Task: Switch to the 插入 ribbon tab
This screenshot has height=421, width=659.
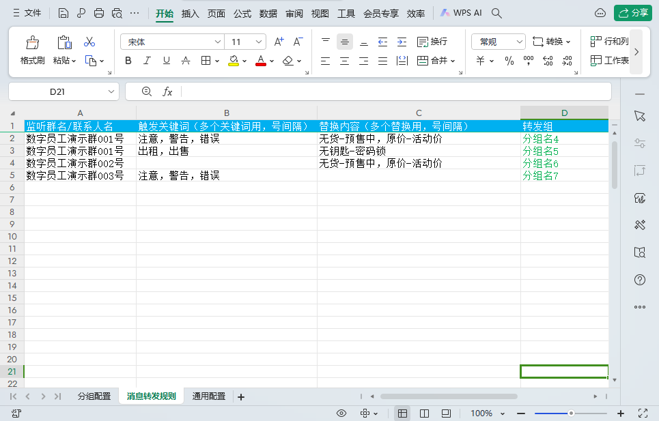Action: [191, 13]
